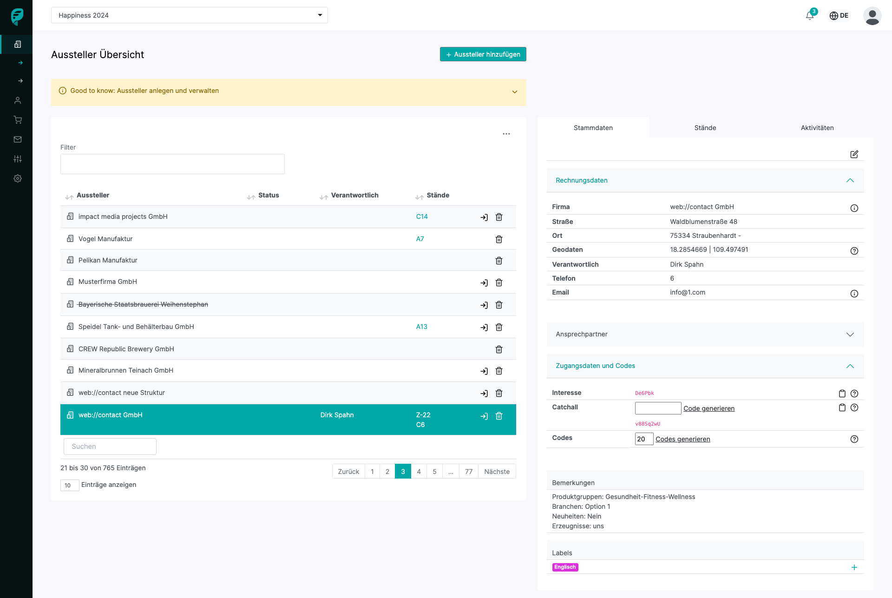Expand the Good to know banner
892x598 pixels.
(514, 92)
